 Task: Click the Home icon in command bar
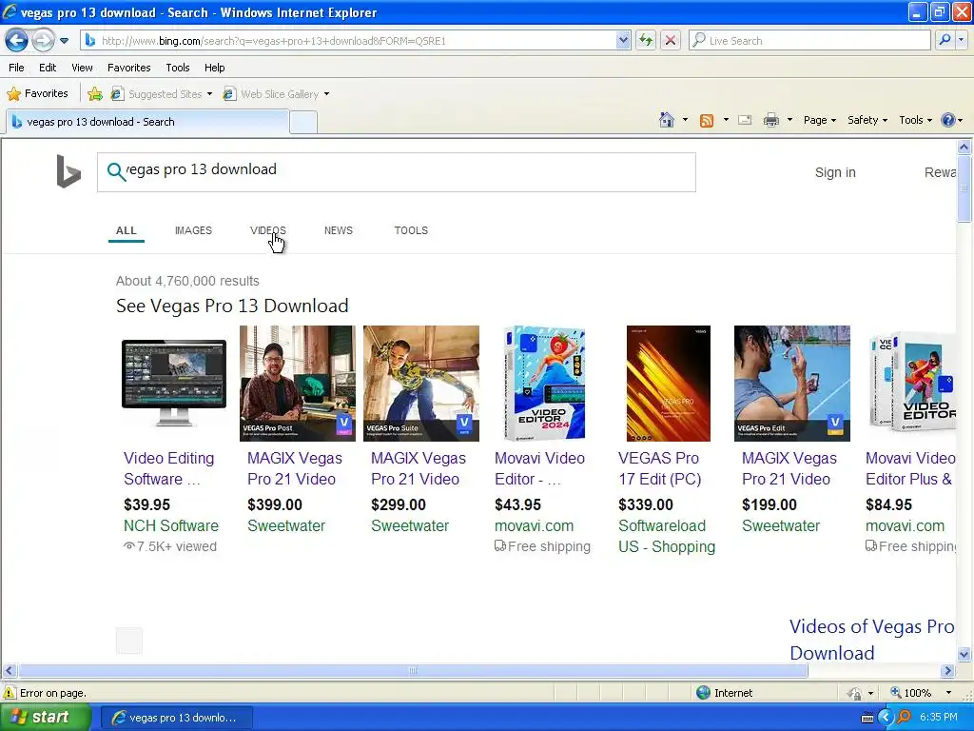click(667, 120)
